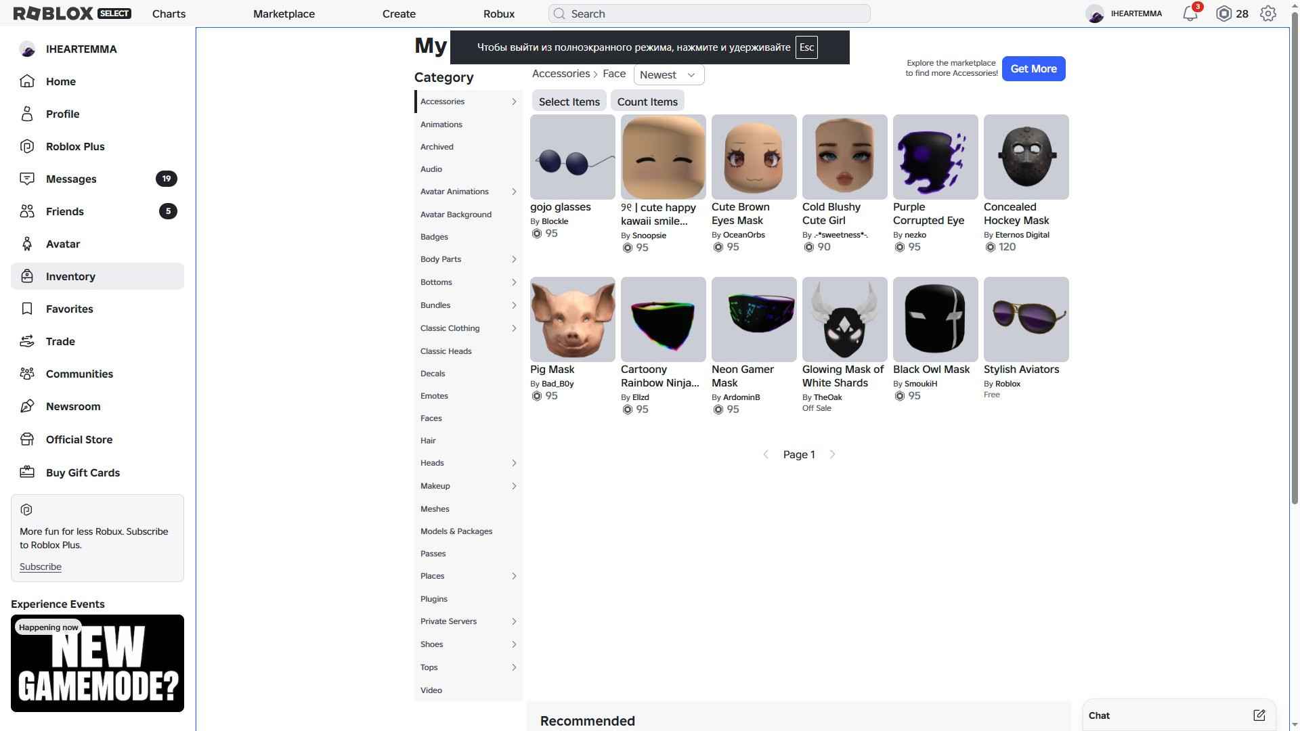Expand the Accessories category

[514, 102]
